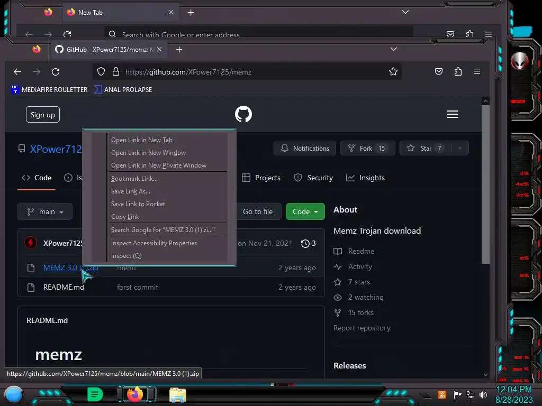542x406 pixels.
Task: Go back using the GitHub window's back arrow
Action: [x=17, y=72]
